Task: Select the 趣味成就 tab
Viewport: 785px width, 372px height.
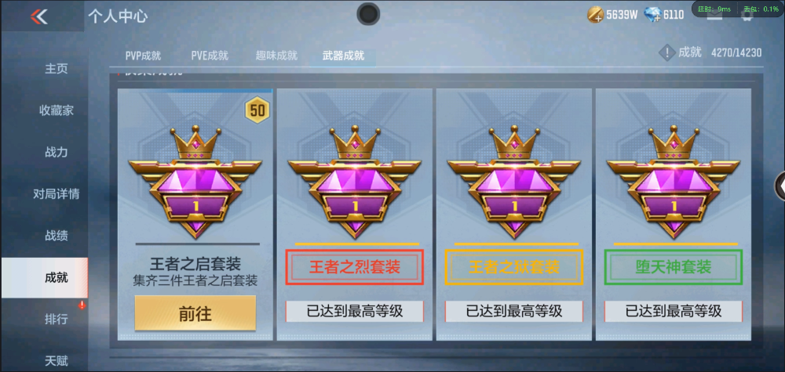Action: click(x=276, y=56)
